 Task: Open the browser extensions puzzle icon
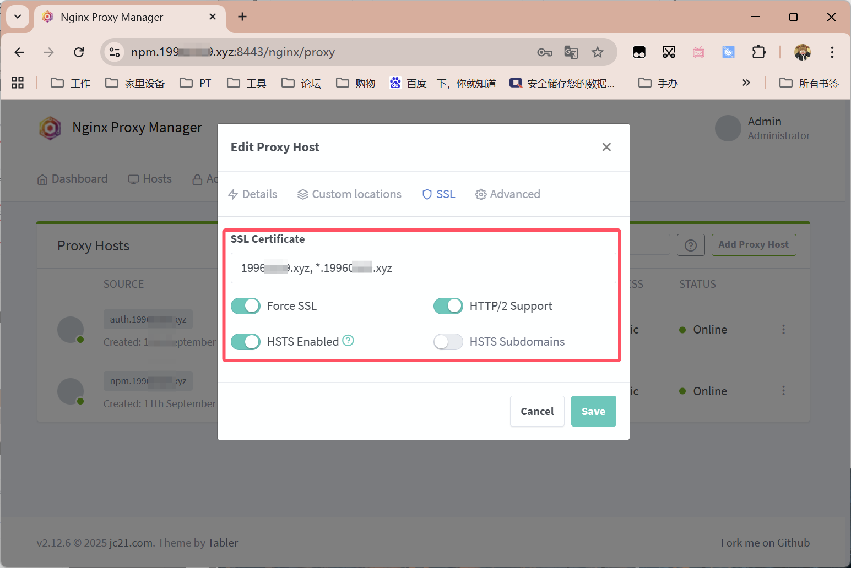coord(758,52)
